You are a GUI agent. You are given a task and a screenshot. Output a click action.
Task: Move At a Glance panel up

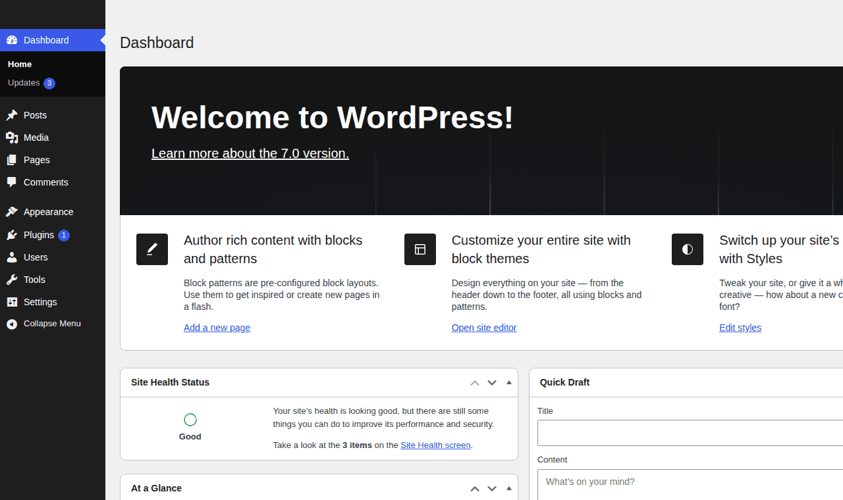point(475,488)
